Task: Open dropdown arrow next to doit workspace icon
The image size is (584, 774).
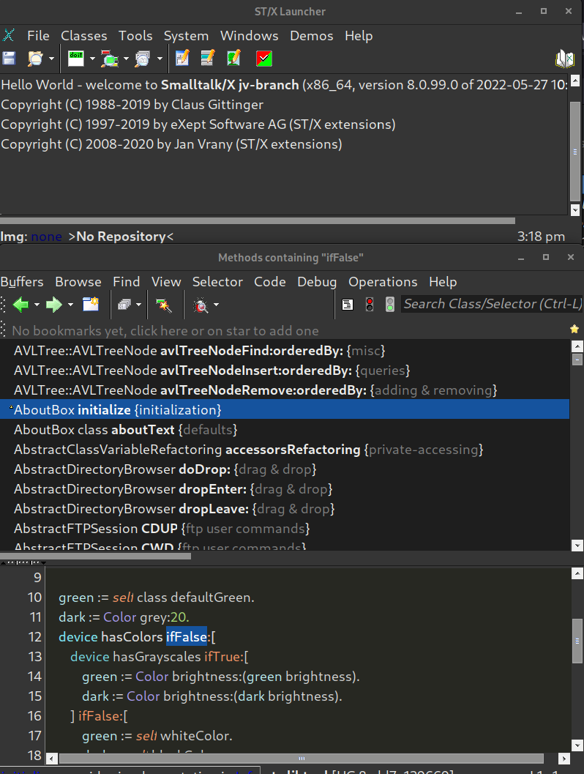Action: pos(92,59)
